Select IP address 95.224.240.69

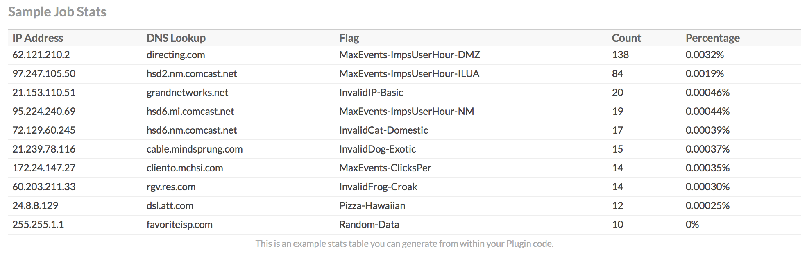coord(44,112)
